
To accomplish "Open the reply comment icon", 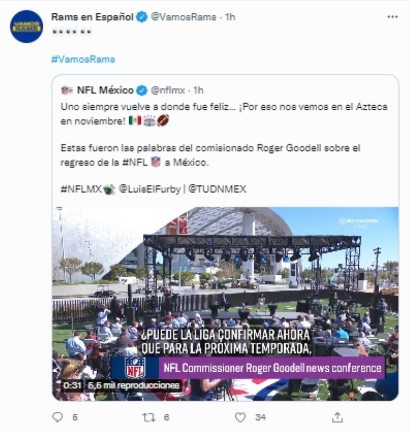I will (57, 417).
